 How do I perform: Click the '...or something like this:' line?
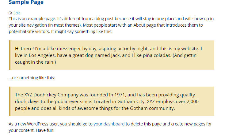32,78
